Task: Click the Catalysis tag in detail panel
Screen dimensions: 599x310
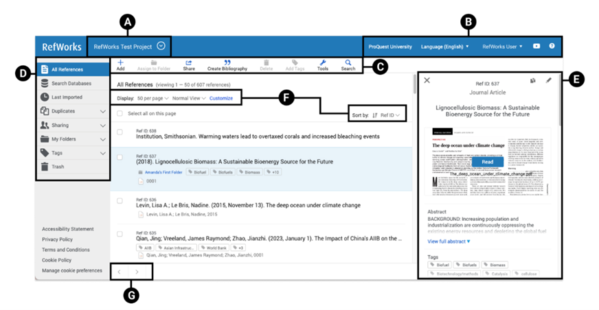Action: [497, 274]
